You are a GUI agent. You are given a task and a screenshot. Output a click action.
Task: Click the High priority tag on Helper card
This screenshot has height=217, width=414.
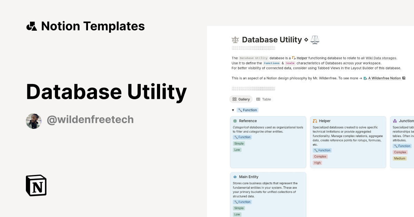(x=317, y=163)
